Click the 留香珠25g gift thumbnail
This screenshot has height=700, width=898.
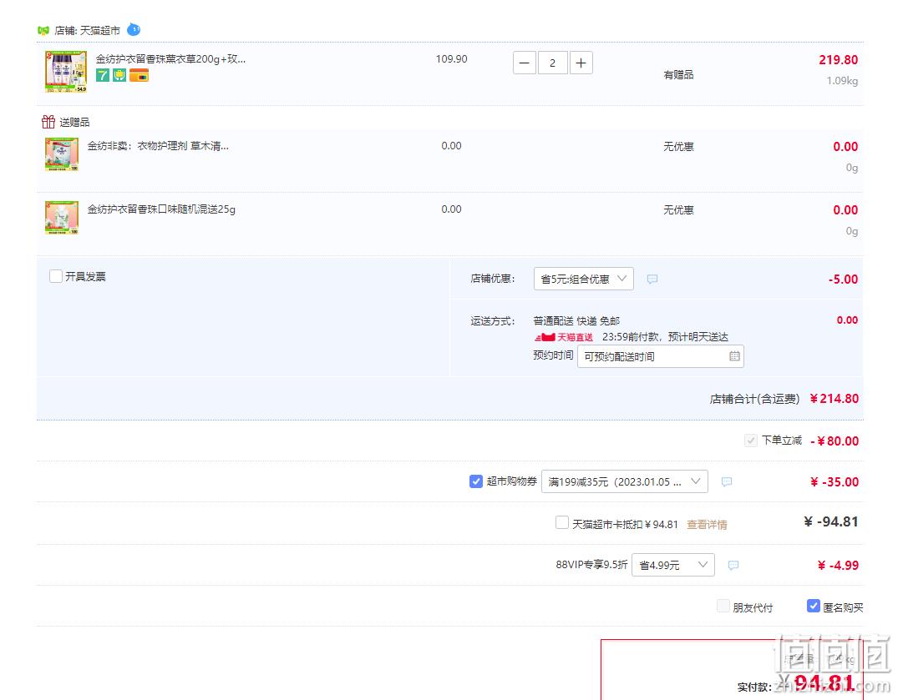pyautogui.click(x=62, y=217)
